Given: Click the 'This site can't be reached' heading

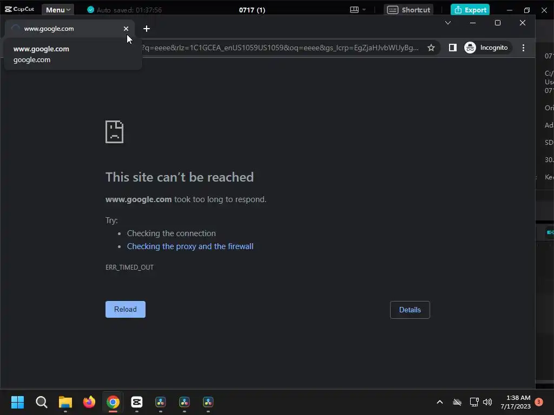Looking at the screenshot, I should tap(180, 177).
